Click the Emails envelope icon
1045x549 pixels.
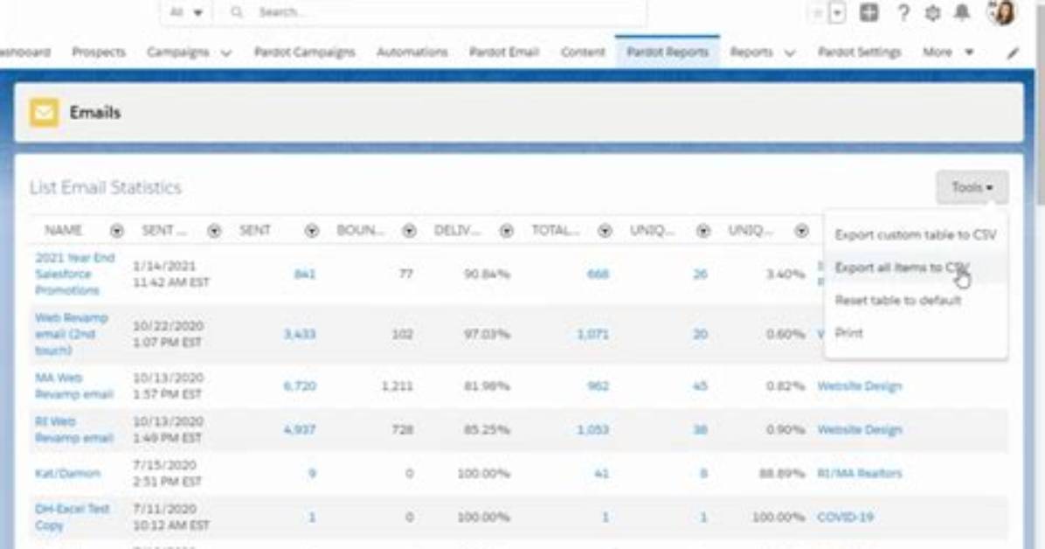(44, 112)
